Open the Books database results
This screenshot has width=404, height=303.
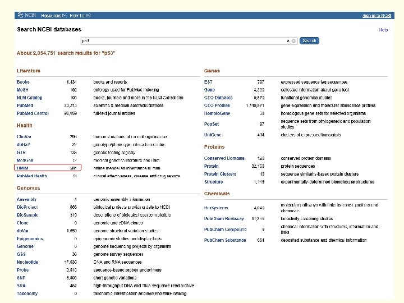click(23, 82)
